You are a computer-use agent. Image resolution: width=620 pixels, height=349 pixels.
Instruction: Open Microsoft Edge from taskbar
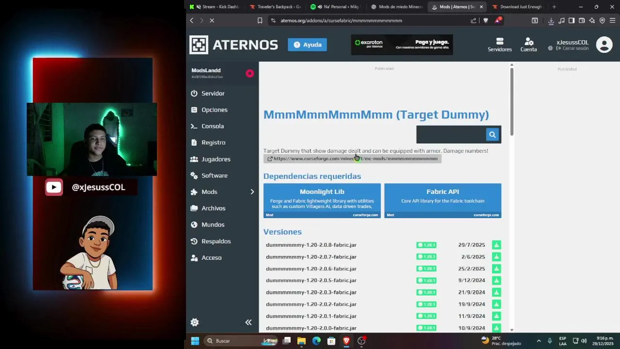(x=316, y=341)
